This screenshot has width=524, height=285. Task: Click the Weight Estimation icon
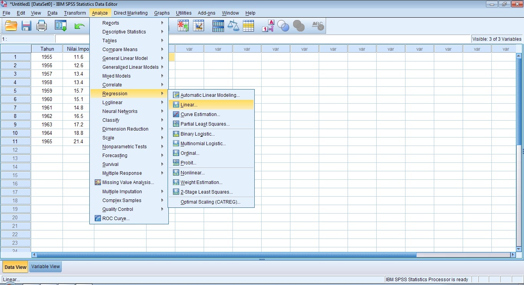(176, 182)
